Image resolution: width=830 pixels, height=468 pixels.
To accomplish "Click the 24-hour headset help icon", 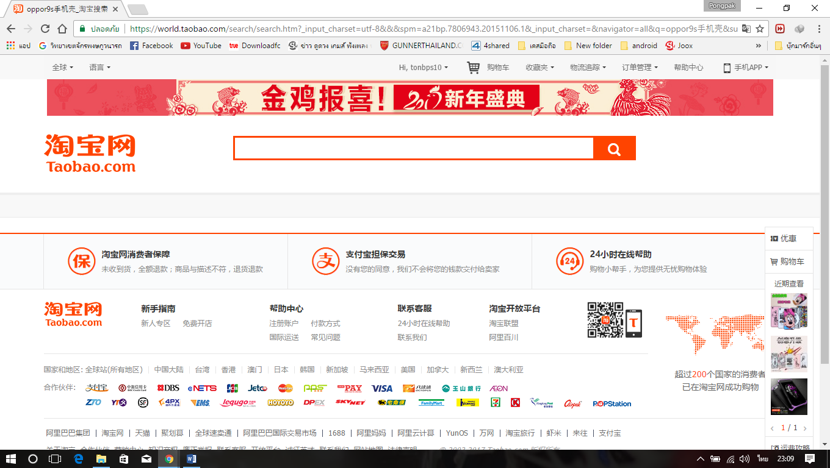I will pyautogui.click(x=569, y=261).
